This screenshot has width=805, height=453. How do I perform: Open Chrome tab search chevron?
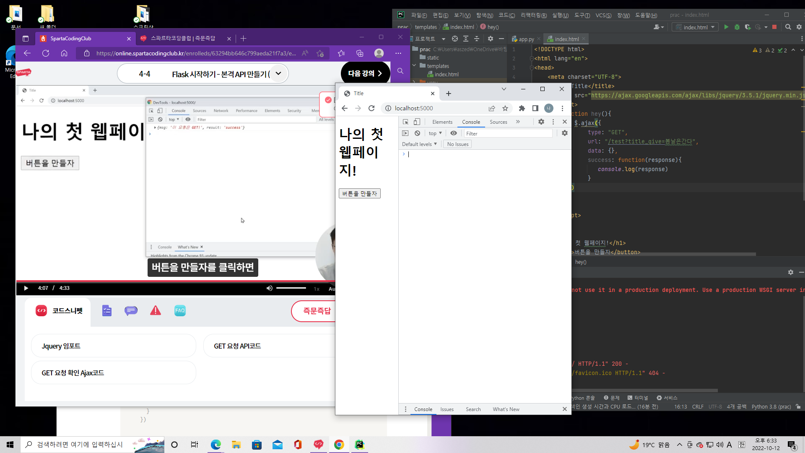(x=504, y=89)
